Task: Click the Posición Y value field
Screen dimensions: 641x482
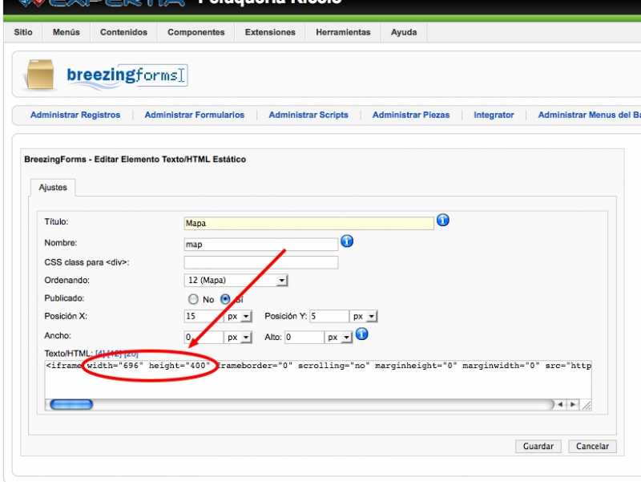Action: click(x=329, y=316)
